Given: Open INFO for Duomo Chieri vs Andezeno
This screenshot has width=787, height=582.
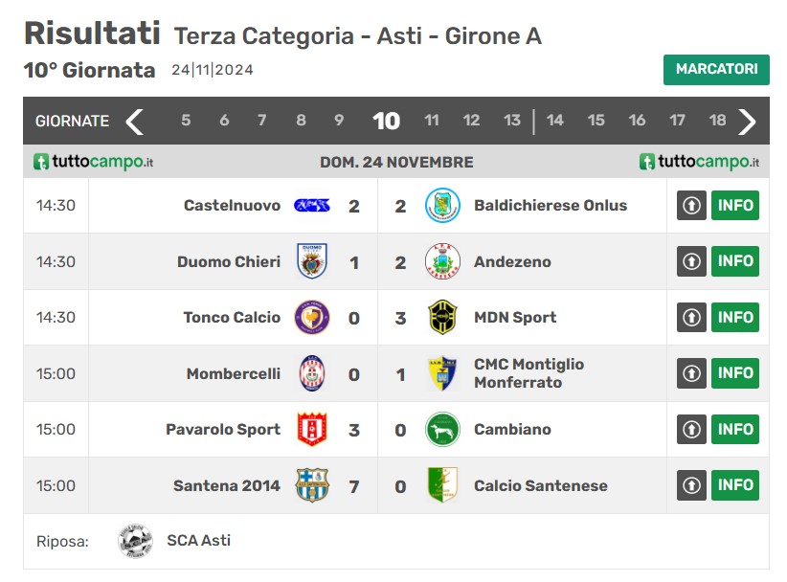Looking at the screenshot, I should pyautogui.click(x=735, y=261).
